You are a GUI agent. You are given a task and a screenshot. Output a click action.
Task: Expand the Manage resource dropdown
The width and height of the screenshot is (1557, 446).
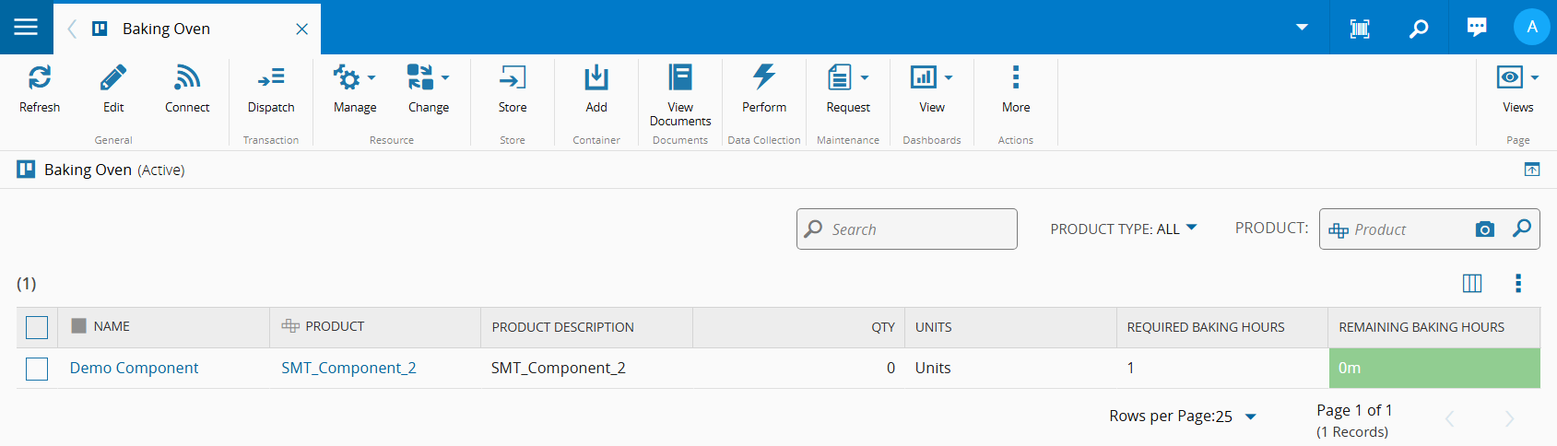[x=355, y=78]
